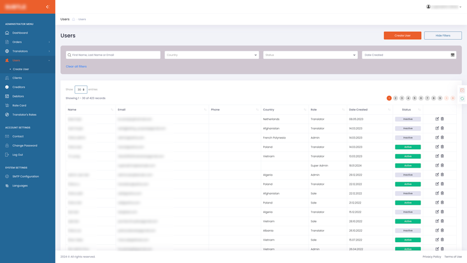The image size is (467, 263).
Task: Toggle sort on the Role column
Action: click(343, 110)
